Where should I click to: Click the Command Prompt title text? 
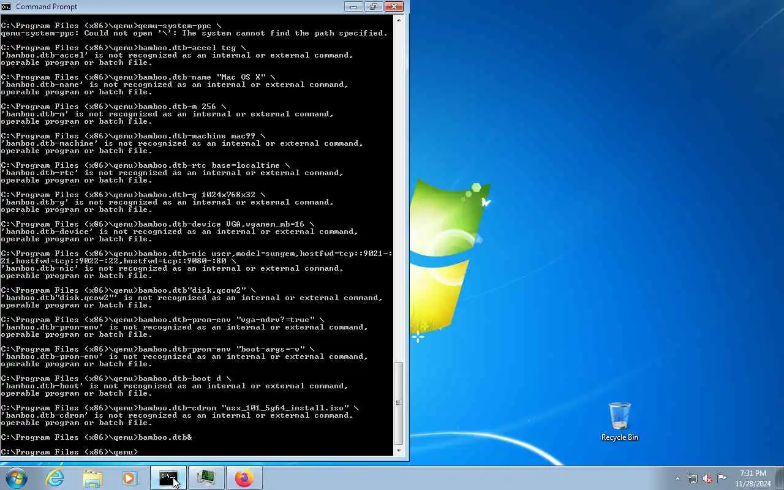coord(47,7)
